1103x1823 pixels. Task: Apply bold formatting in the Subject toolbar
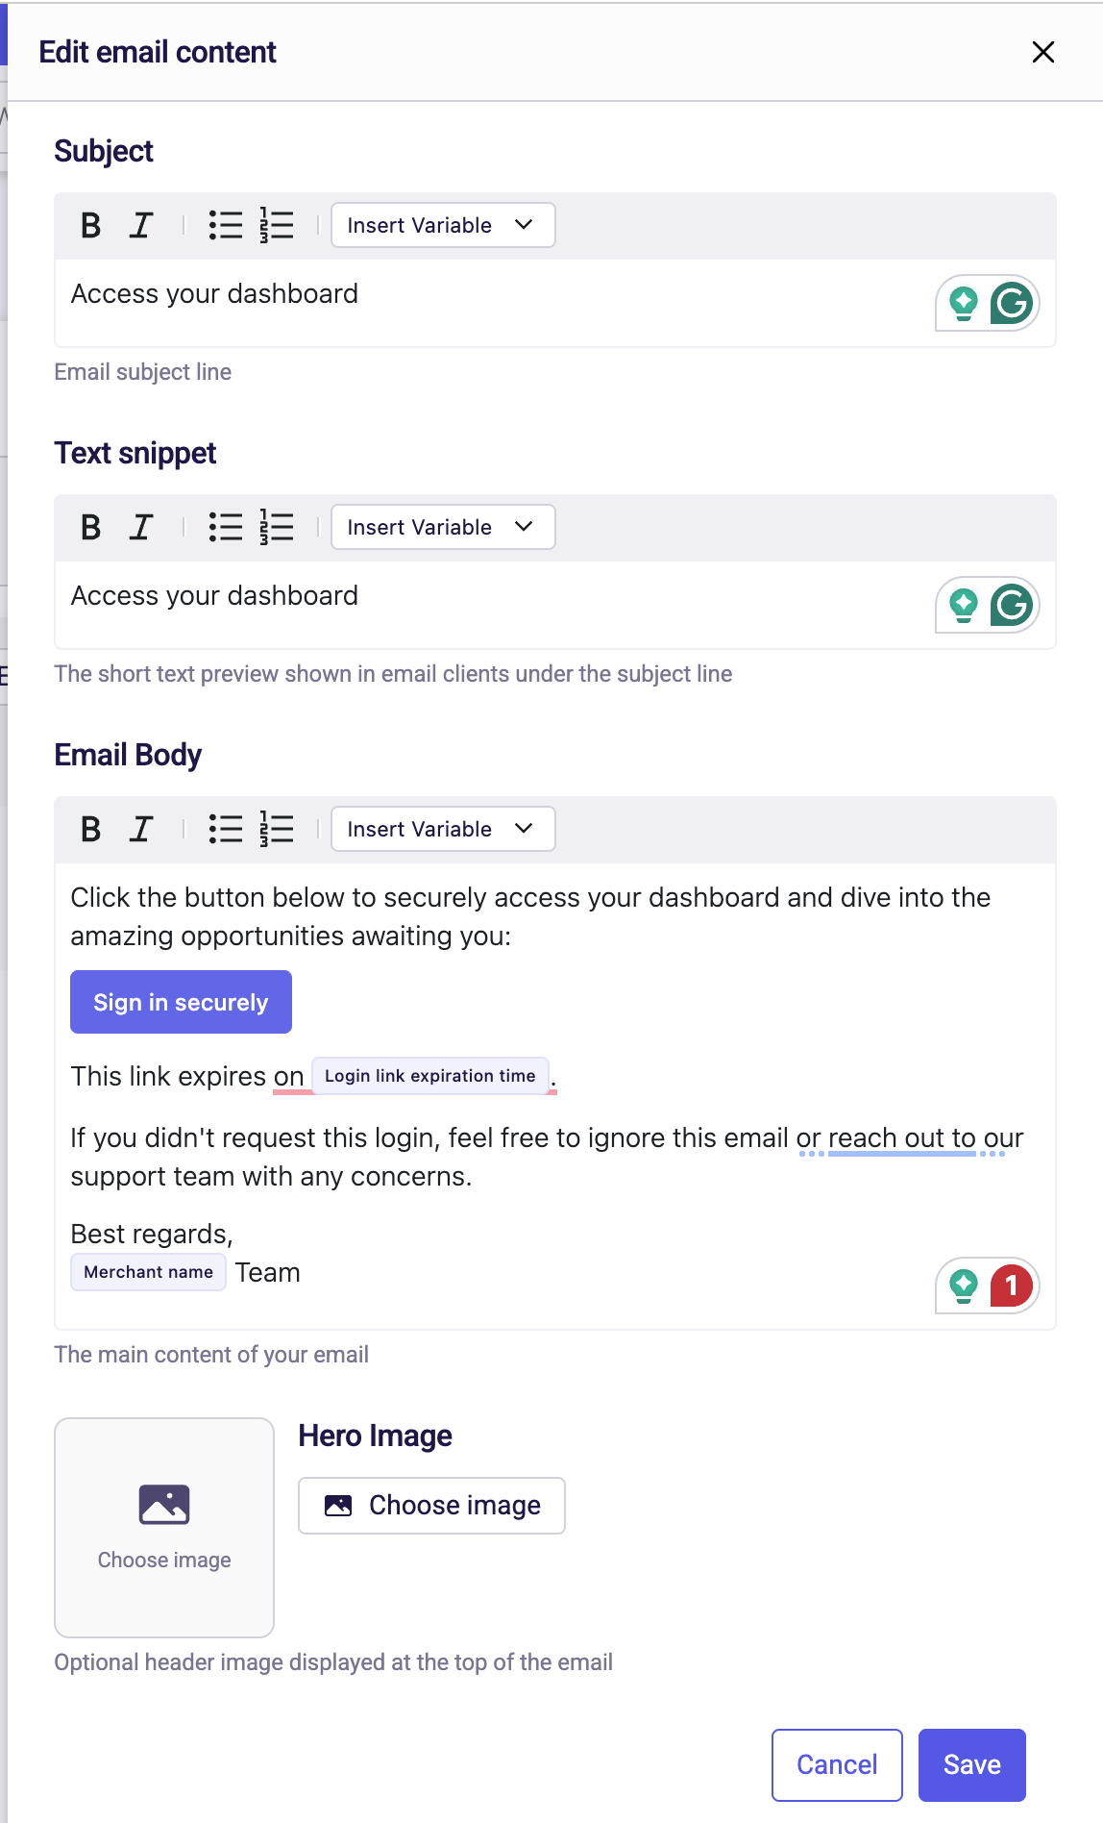click(90, 225)
